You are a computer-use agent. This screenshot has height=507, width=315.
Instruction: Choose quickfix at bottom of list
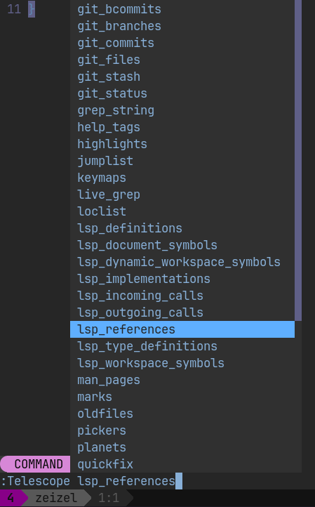point(182,464)
